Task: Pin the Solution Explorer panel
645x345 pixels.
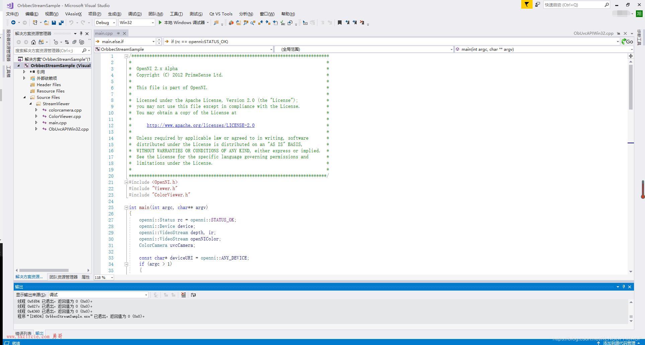Action: tap(81, 33)
